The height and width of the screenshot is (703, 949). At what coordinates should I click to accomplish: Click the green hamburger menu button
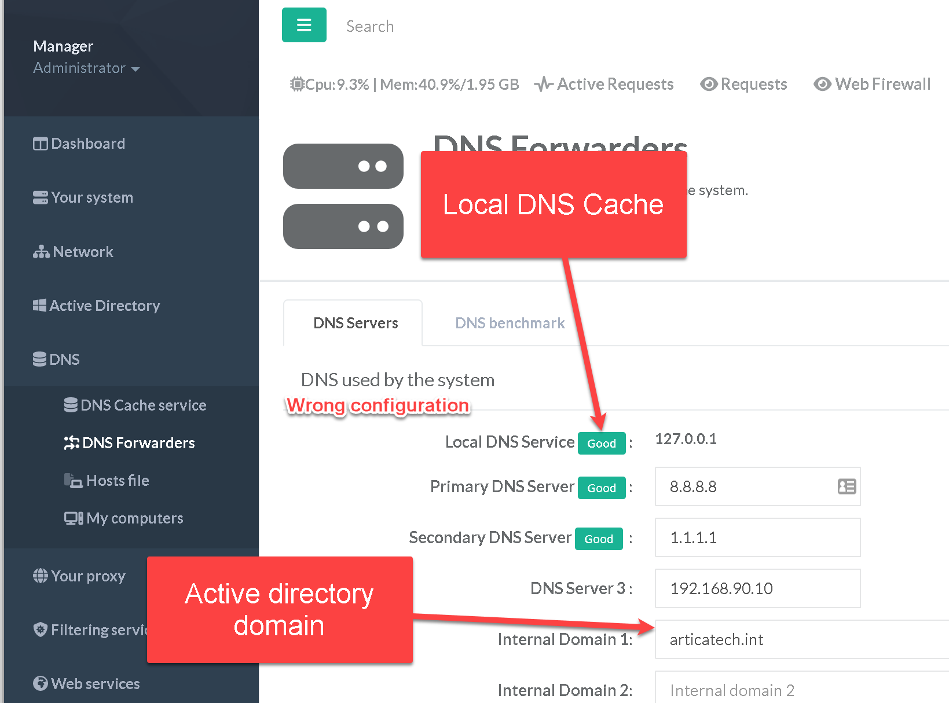[x=304, y=25]
